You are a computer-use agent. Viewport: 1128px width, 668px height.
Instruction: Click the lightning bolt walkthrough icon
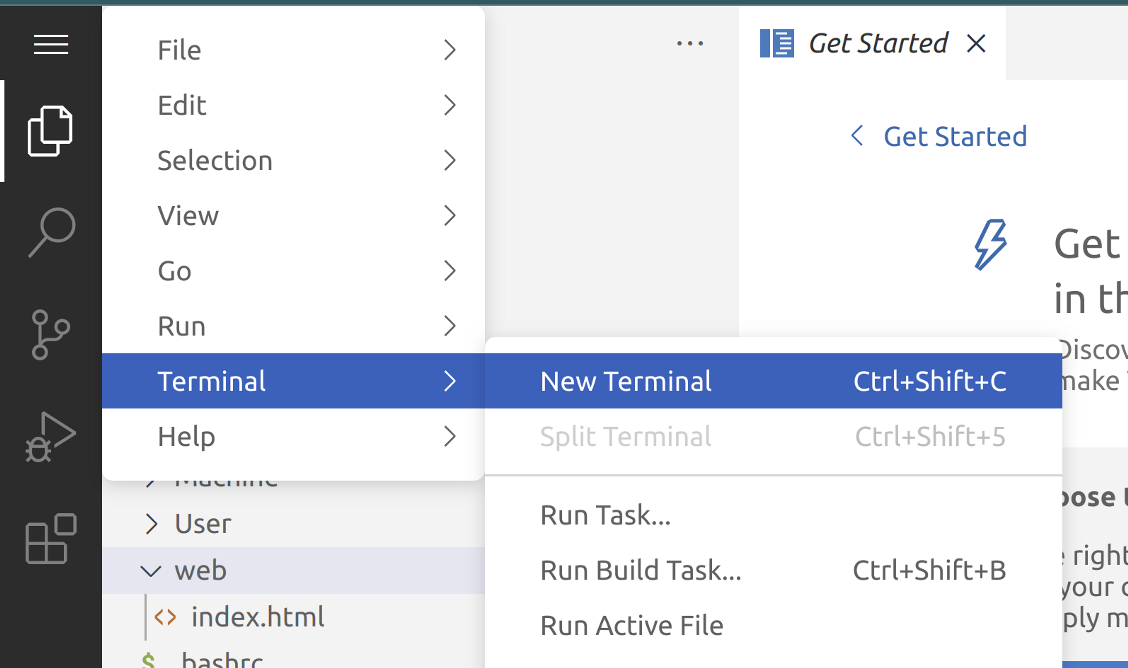coord(990,244)
